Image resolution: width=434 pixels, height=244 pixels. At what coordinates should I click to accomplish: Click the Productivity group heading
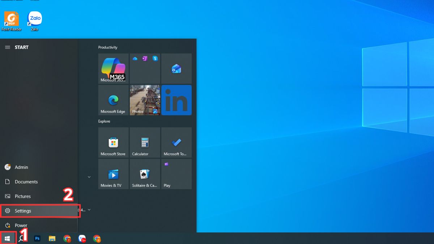(x=108, y=47)
